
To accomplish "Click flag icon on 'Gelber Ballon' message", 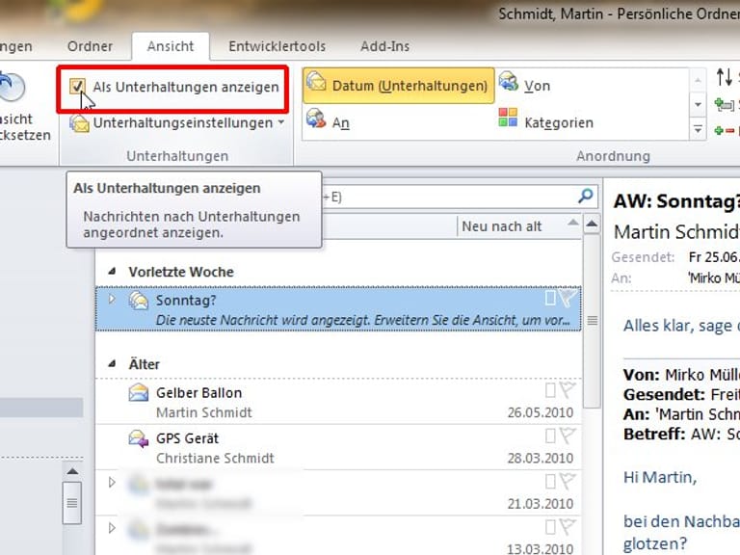I will coord(567,391).
